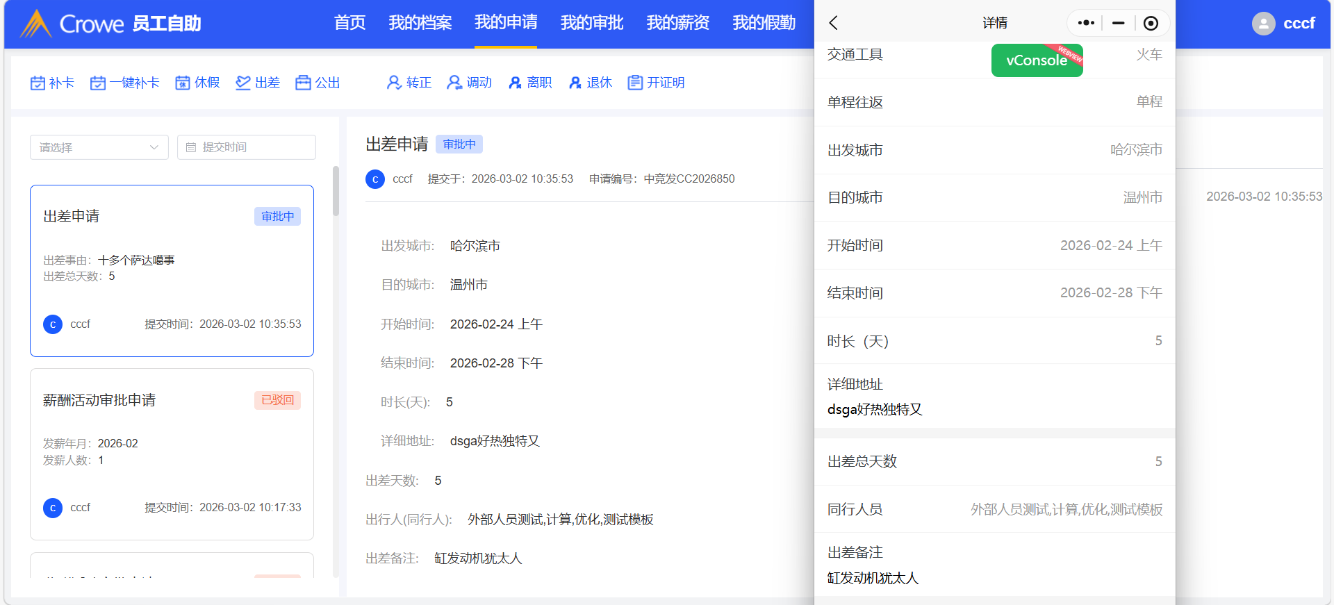Click the 开证明 certificate icon

click(635, 83)
